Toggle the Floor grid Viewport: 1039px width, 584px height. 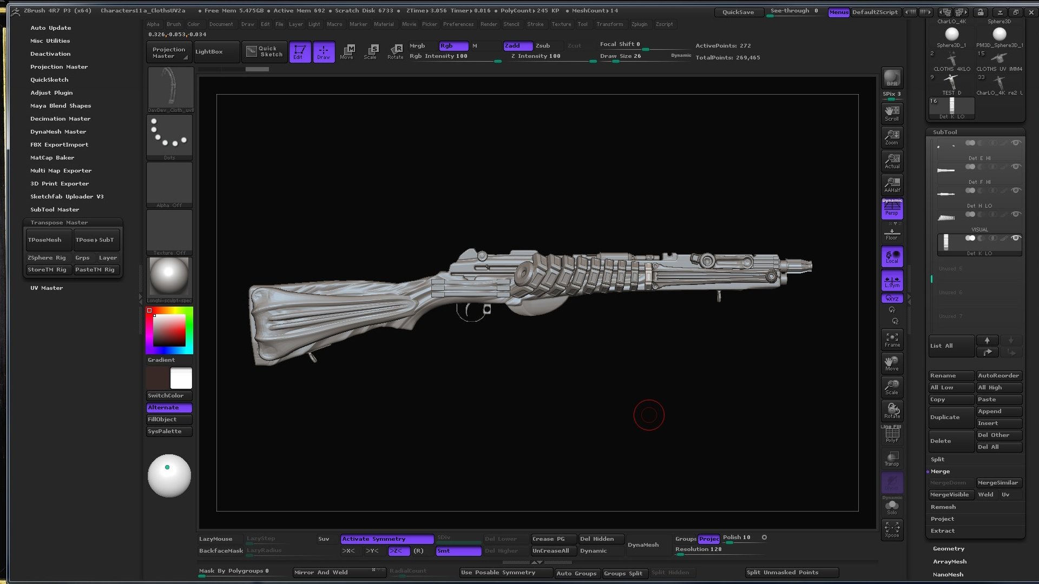(892, 234)
